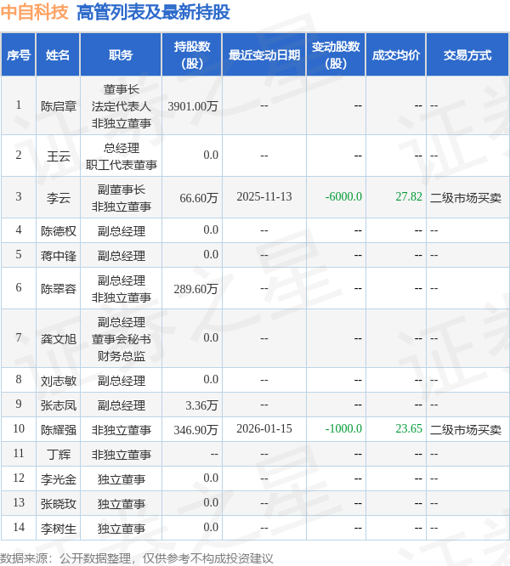This screenshot has width=510, height=566.
Task: Click the row number 14
Action: [19, 528]
